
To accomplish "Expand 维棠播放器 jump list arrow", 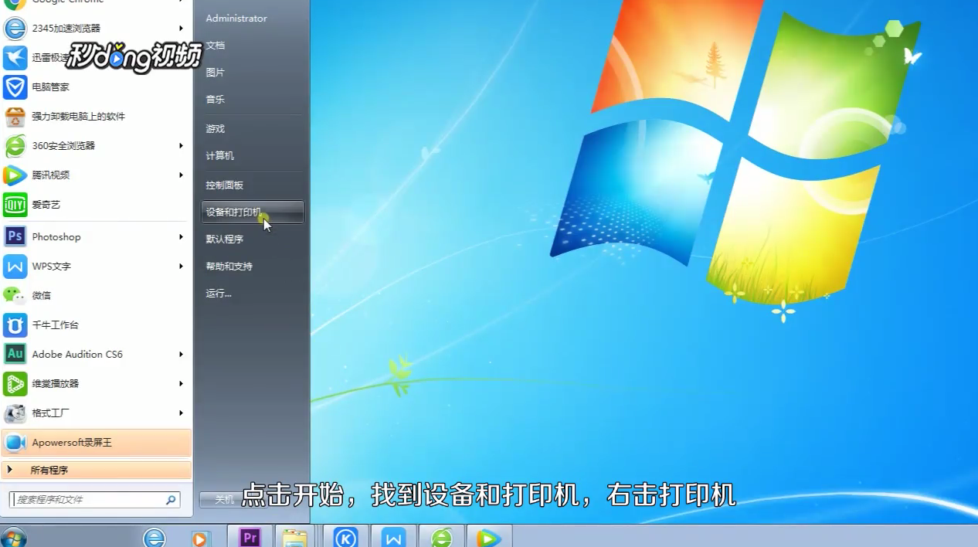I will (x=182, y=384).
